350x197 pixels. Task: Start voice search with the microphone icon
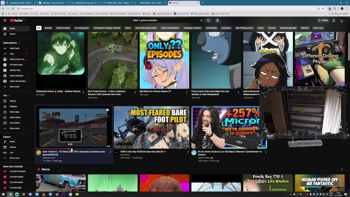217,20
